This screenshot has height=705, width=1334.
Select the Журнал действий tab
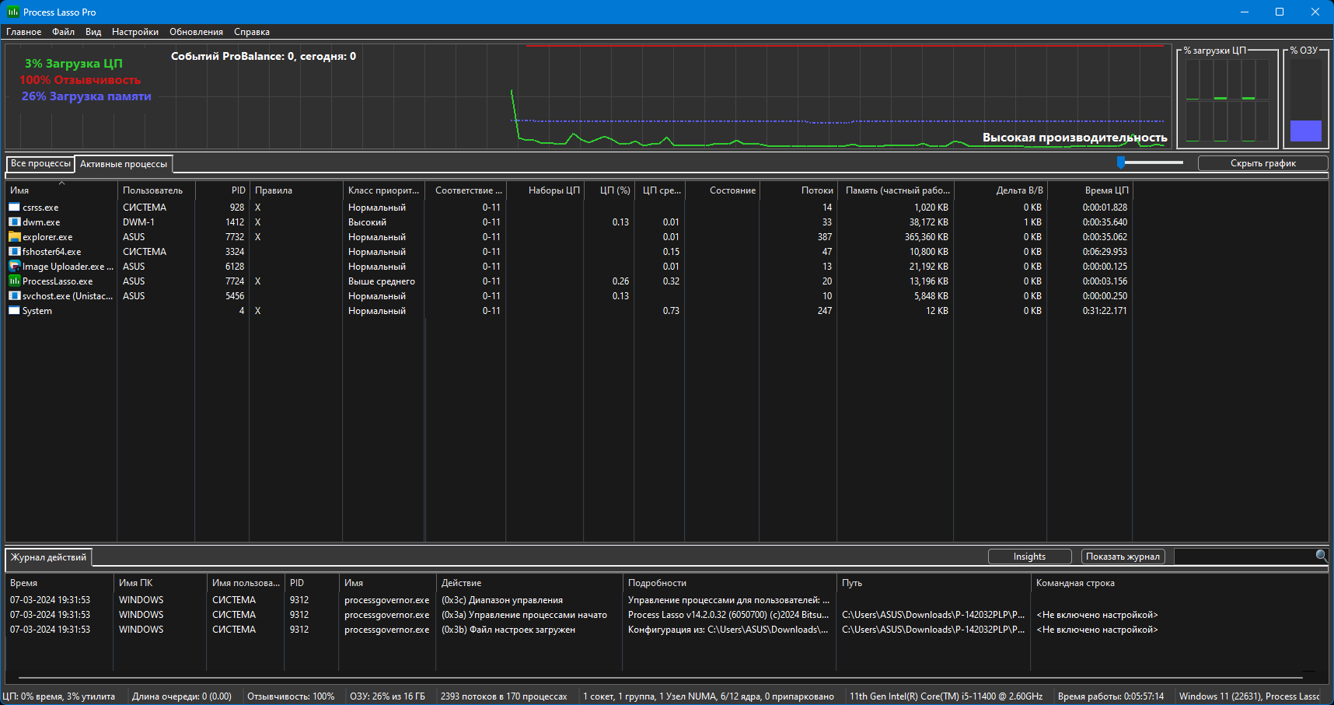pyautogui.click(x=48, y=557)
